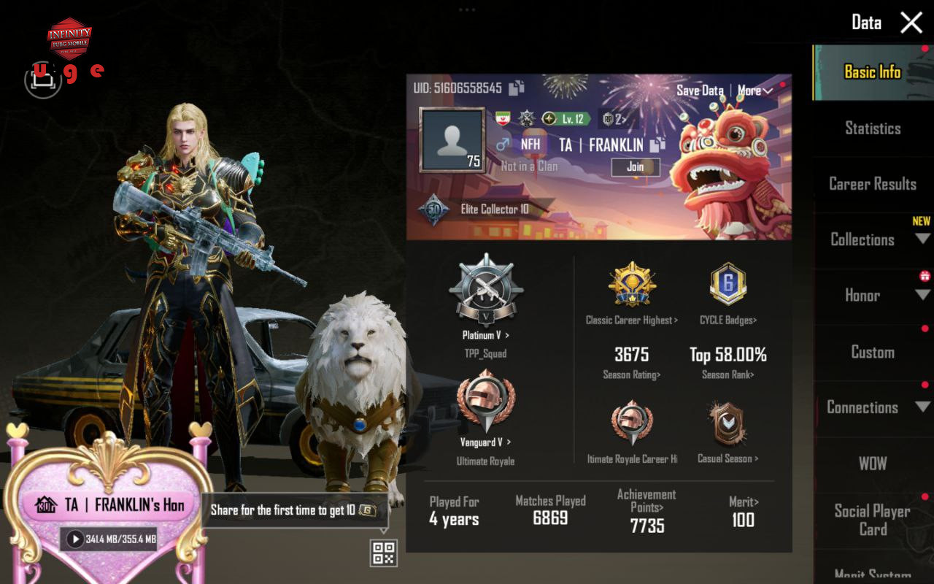Play the honor music download button
The height and width of the screenshot is (584, 934).
coord(75,539)
